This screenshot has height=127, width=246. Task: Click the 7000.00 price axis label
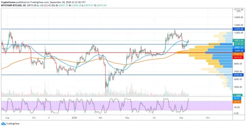click(238, 72)
